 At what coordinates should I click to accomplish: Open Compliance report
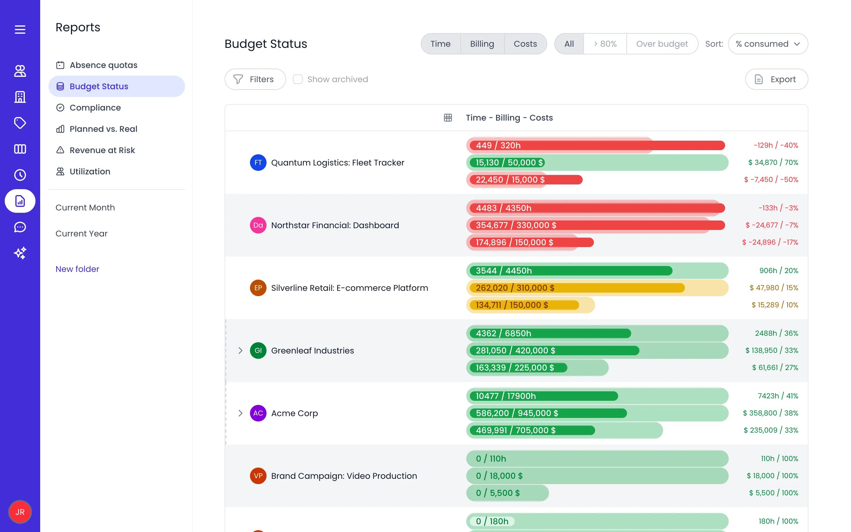117,108
